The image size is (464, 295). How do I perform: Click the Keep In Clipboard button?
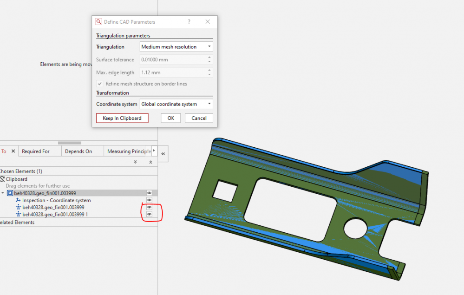[122, 118]
